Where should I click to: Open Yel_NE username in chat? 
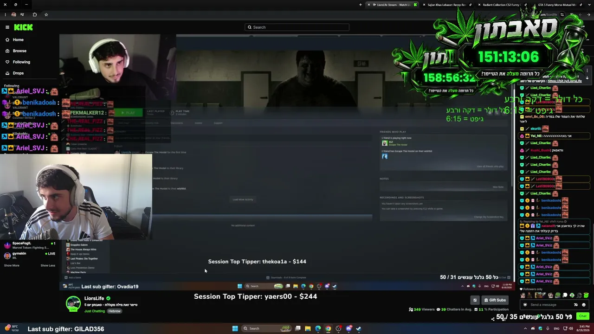[536, 136]
